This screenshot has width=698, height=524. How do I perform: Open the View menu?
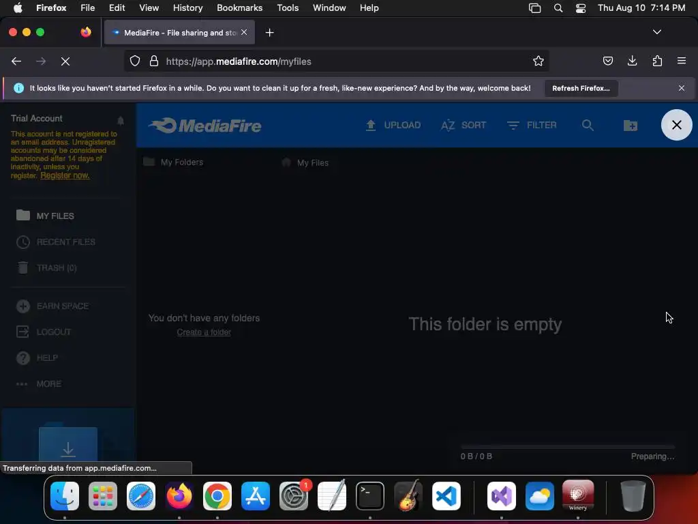[x=149, y=8]
